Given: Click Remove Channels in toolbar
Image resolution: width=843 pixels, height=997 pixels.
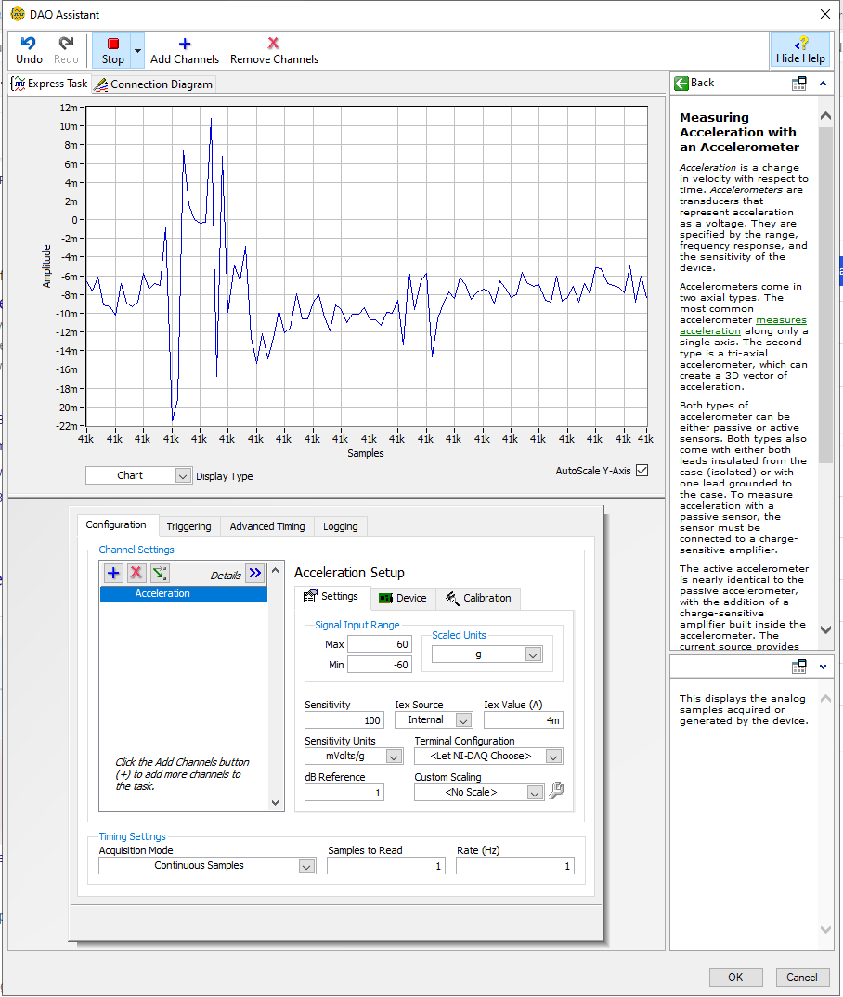Looking at the screenshot, I should [x=274, y=50].
